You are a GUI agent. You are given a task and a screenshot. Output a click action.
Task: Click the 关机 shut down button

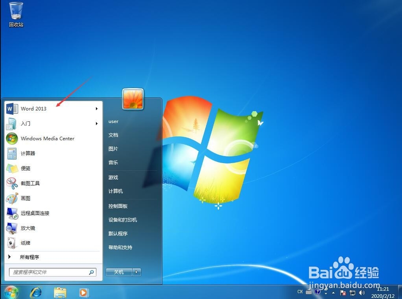(119, 272)
